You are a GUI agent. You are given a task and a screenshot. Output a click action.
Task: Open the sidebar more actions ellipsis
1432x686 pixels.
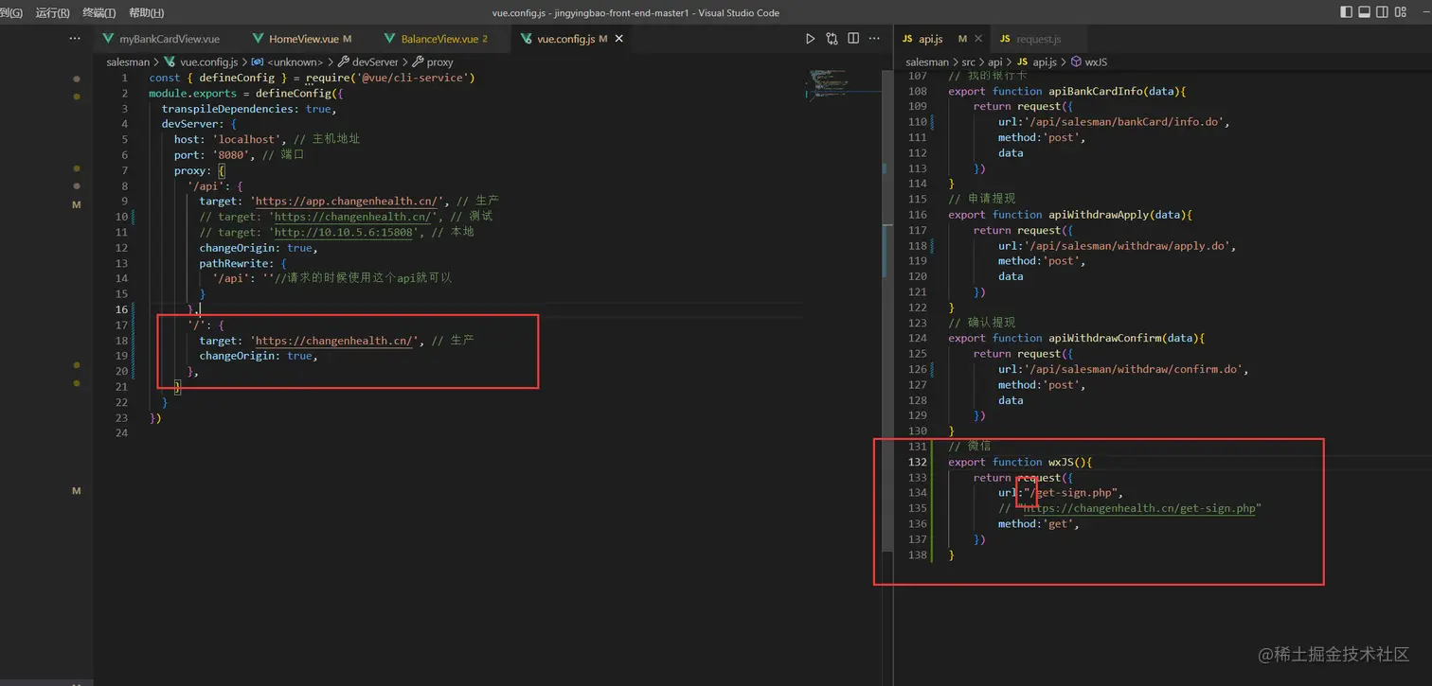(x=75, y=39)
